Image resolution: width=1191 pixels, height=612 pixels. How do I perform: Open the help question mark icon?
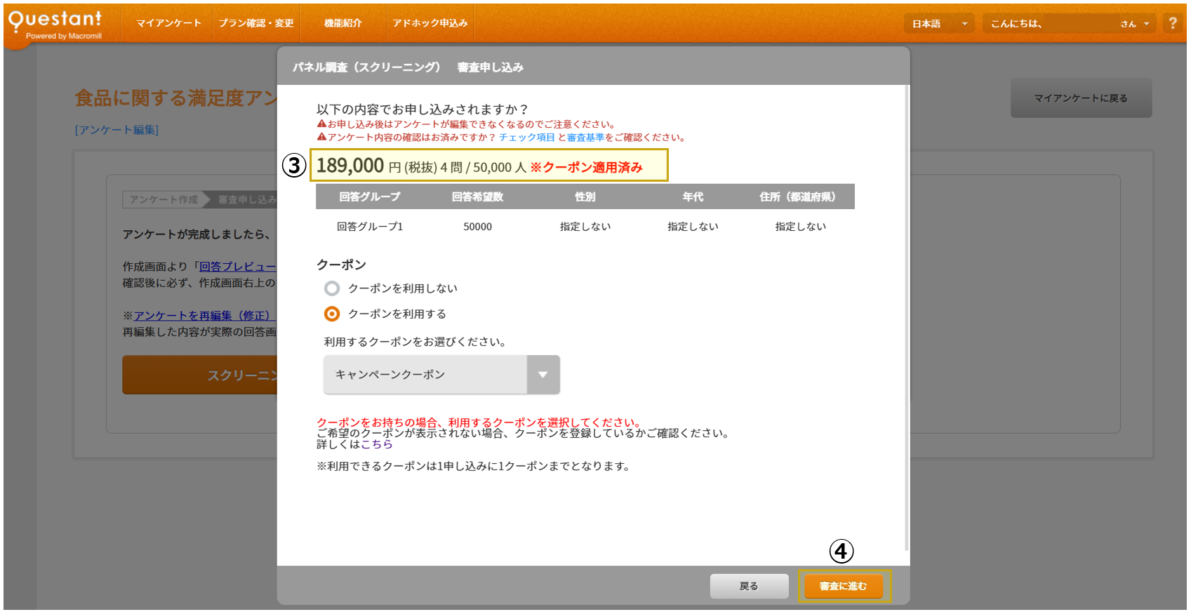point(1172,23)
